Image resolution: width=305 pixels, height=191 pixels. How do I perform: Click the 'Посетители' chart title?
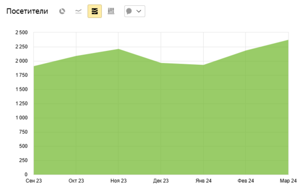point(27,11)
